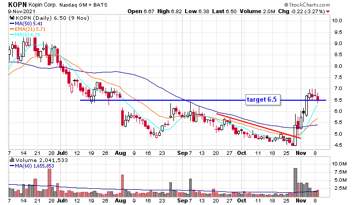Click the last red candlestick on Nov 9
Screen dimensions: 355x205
click(x=318, y=98)
